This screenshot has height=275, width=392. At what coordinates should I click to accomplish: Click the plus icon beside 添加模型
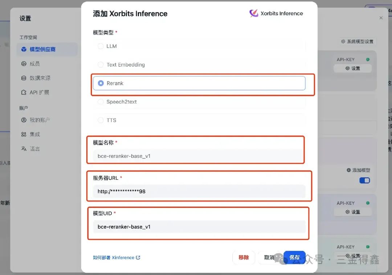click(x=349, y=170)
